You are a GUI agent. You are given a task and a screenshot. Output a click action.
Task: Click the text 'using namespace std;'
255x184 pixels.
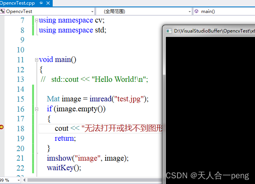(73, 30)
